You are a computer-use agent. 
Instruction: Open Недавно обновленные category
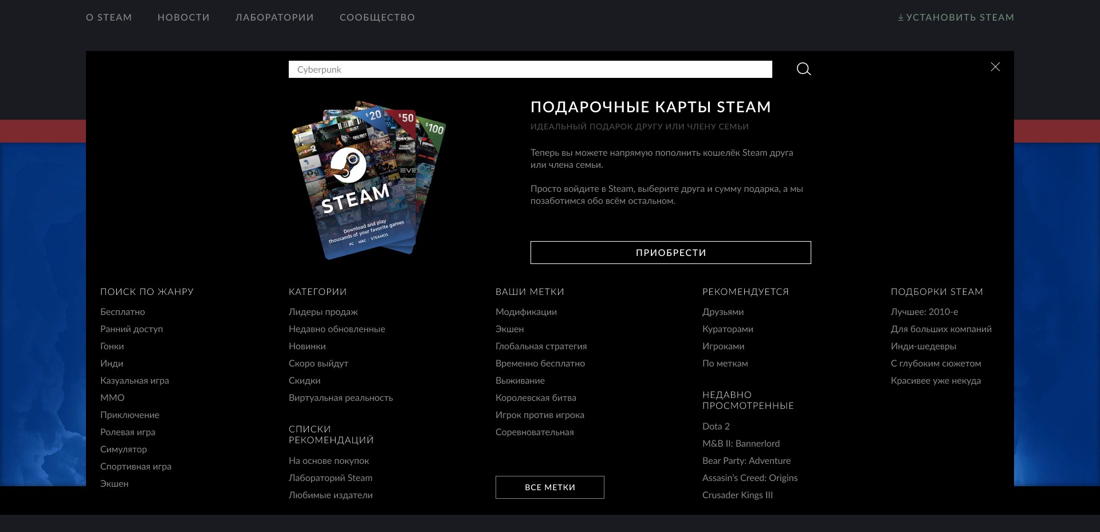tap(337, 329)
